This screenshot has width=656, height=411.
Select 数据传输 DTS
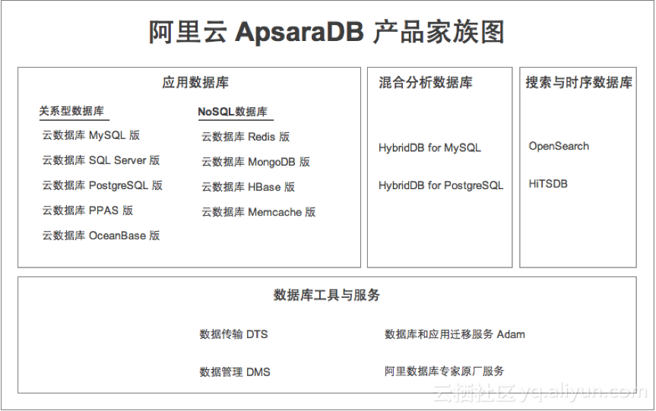click(x=233, y=334)
